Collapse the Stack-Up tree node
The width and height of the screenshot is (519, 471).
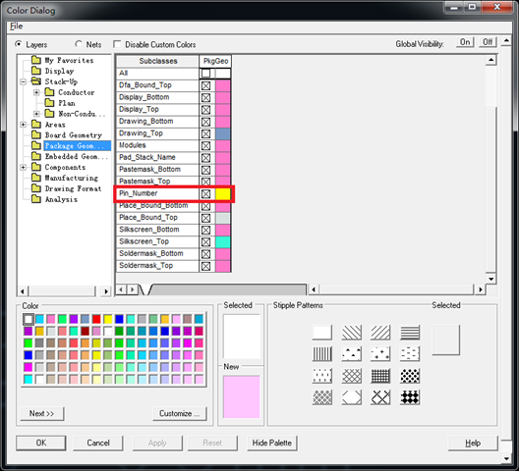pyautogui.click(x=24, y=81)
